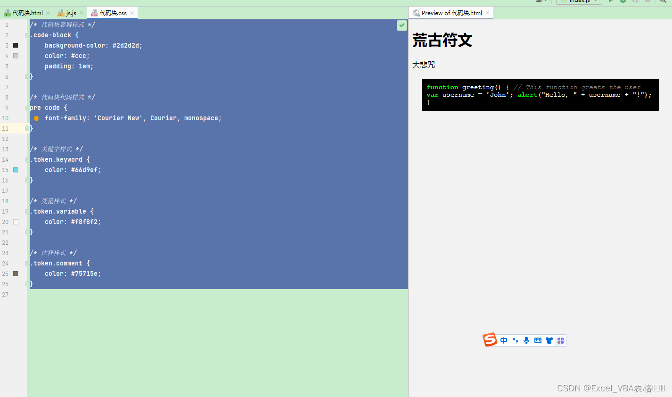
Task: Open the Sogou soft keyboard icon
Action: pos(538,340)
